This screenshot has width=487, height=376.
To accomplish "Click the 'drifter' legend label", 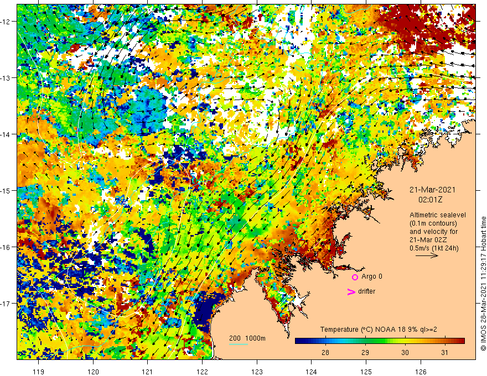I will click(x=366, y=291).
